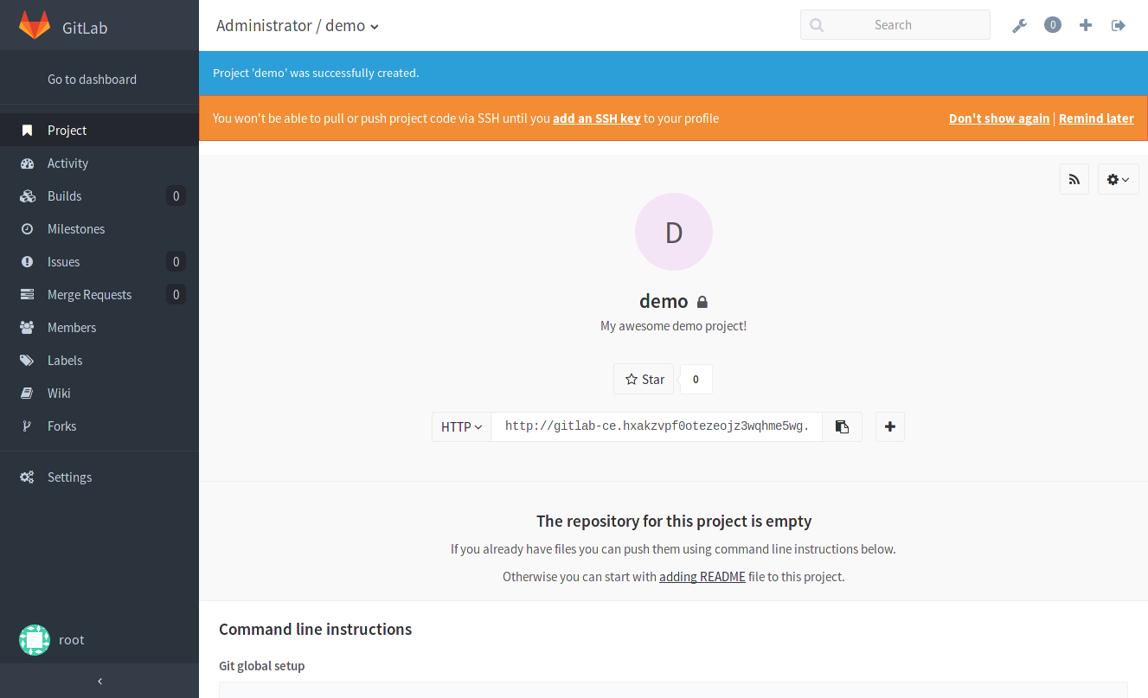Open the admin area wrench icon
Viewport: 1148px width, 698px height.
click(1019, 25)
